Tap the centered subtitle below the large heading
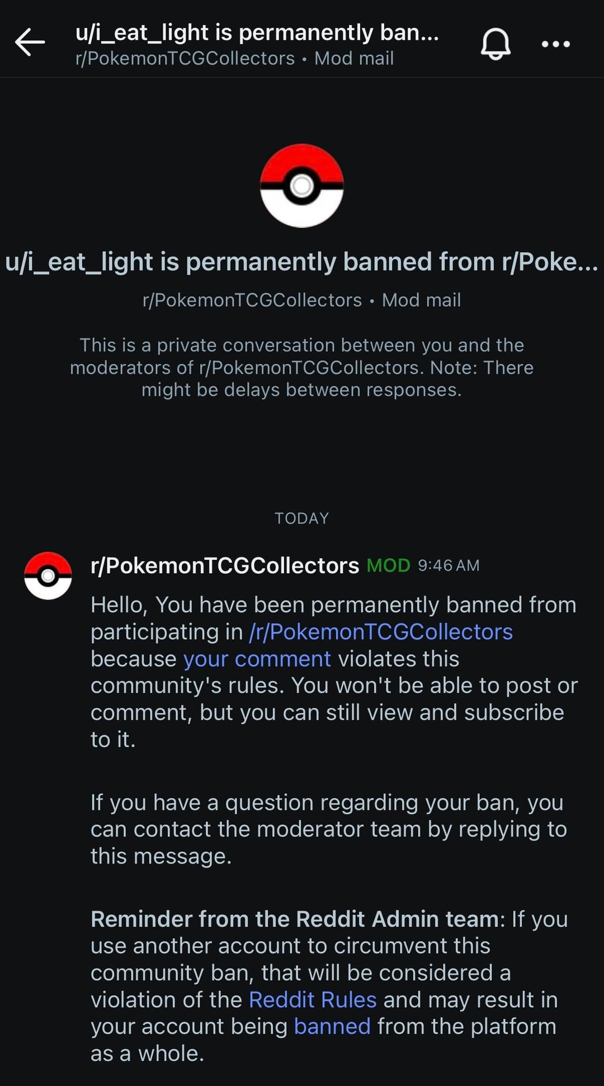The width and height of the screenshot is (604, 1086). coord(302,300)
